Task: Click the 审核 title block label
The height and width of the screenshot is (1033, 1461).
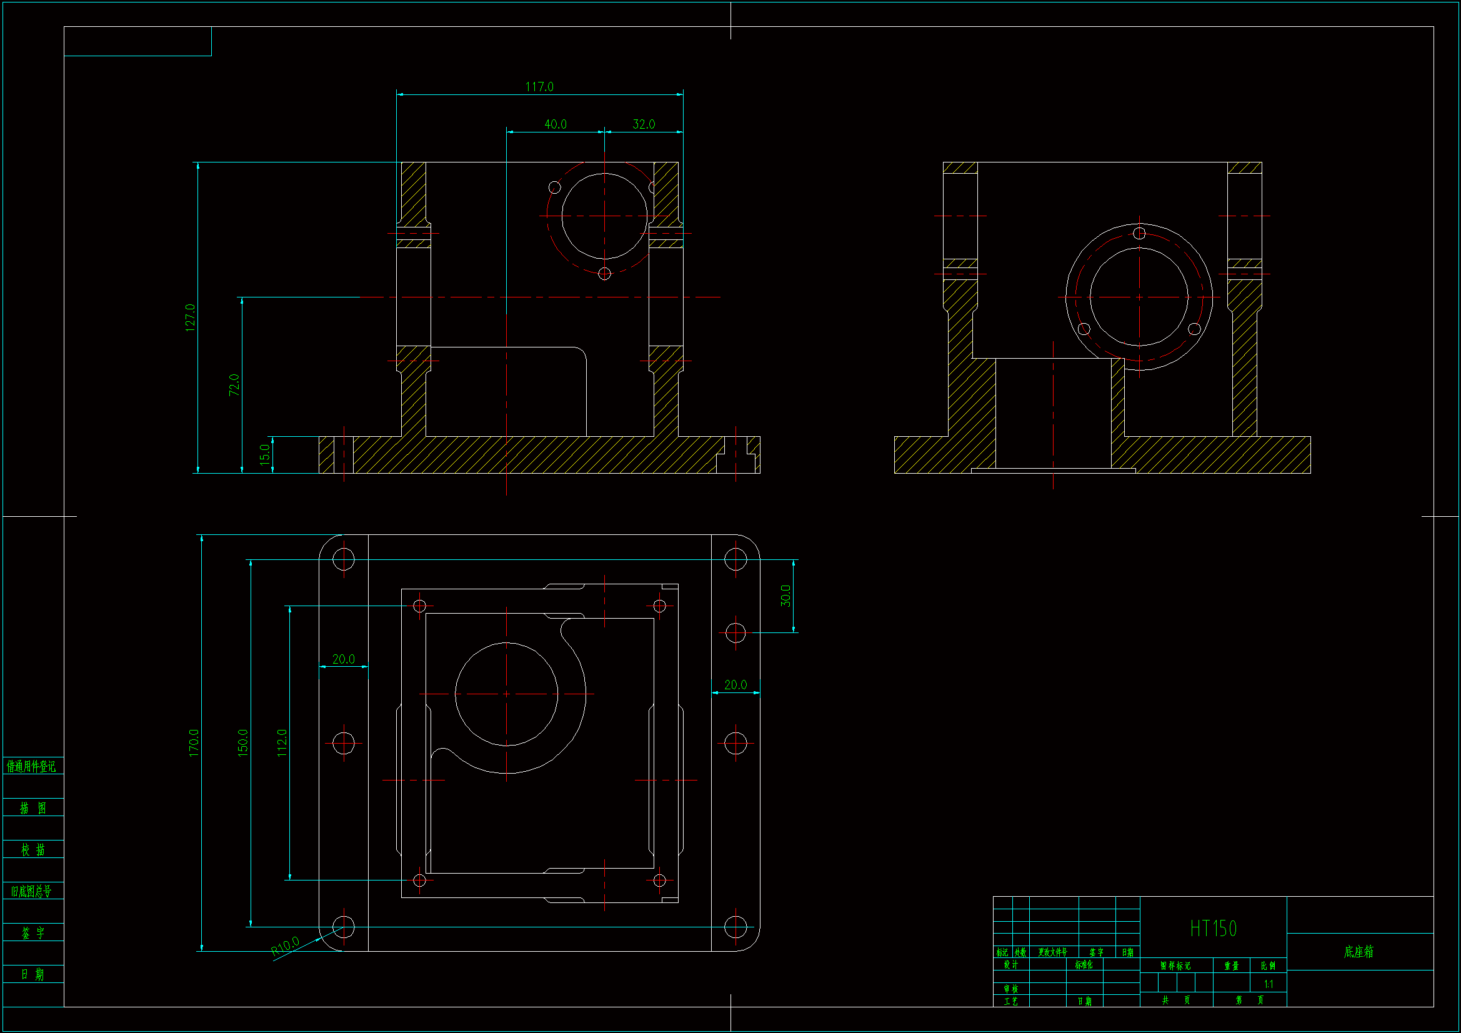Action: (1011, 989)
